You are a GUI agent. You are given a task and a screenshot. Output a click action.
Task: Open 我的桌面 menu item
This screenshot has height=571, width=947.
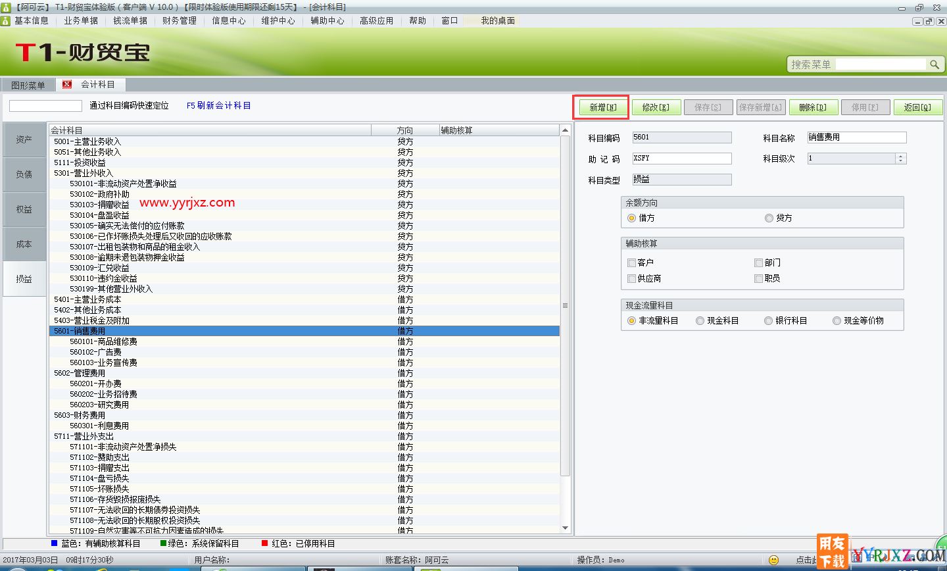[x=498, y=20]
